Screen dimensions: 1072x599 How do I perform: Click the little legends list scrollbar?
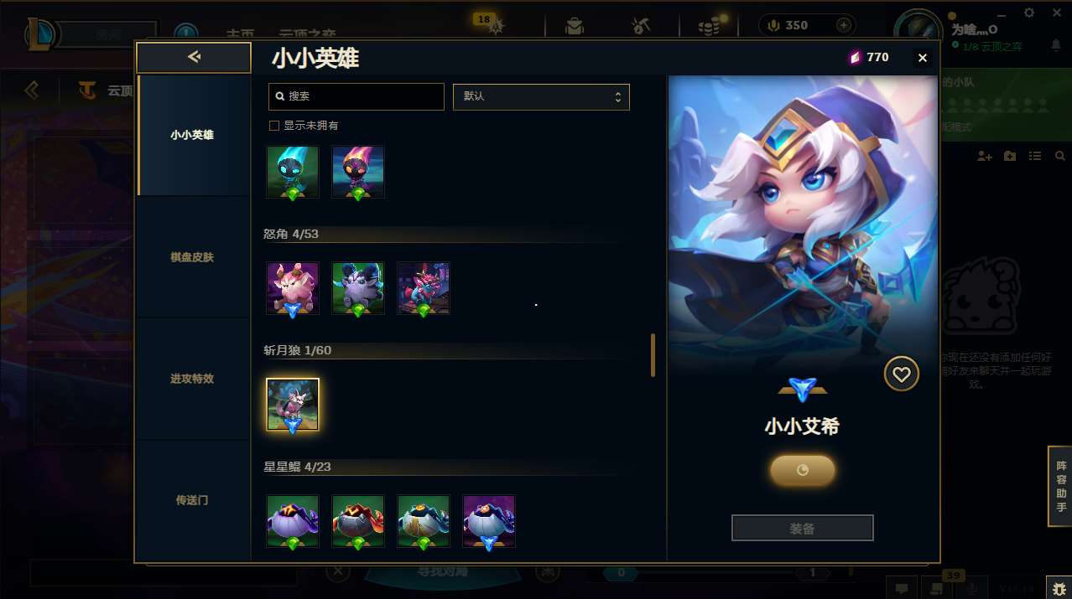point(653,355)
